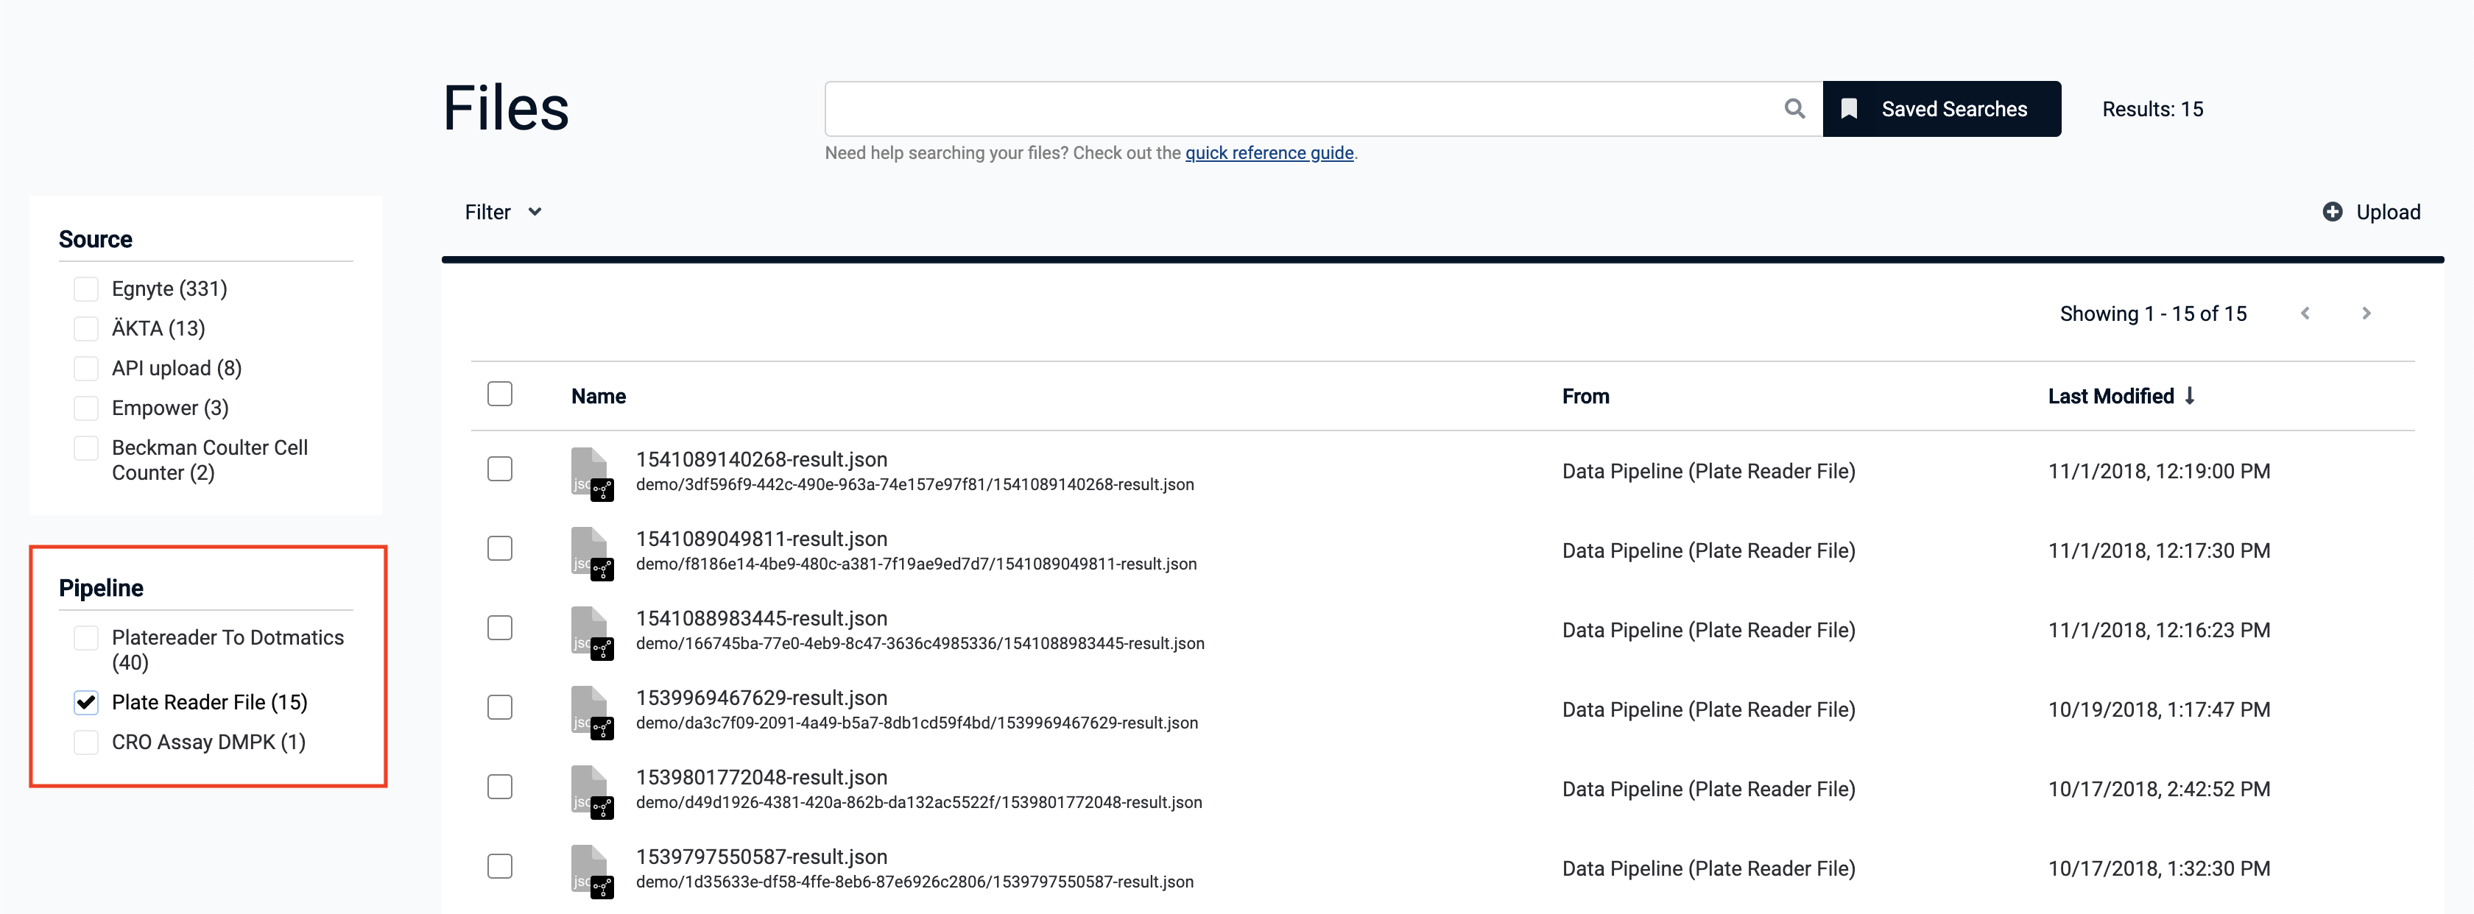Click the 1541089049811-result.json file icon
2474x914 pixels.
pos(591,552)
